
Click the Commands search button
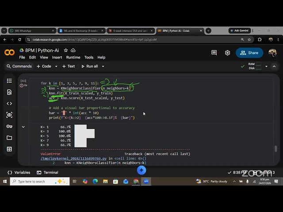19,66
